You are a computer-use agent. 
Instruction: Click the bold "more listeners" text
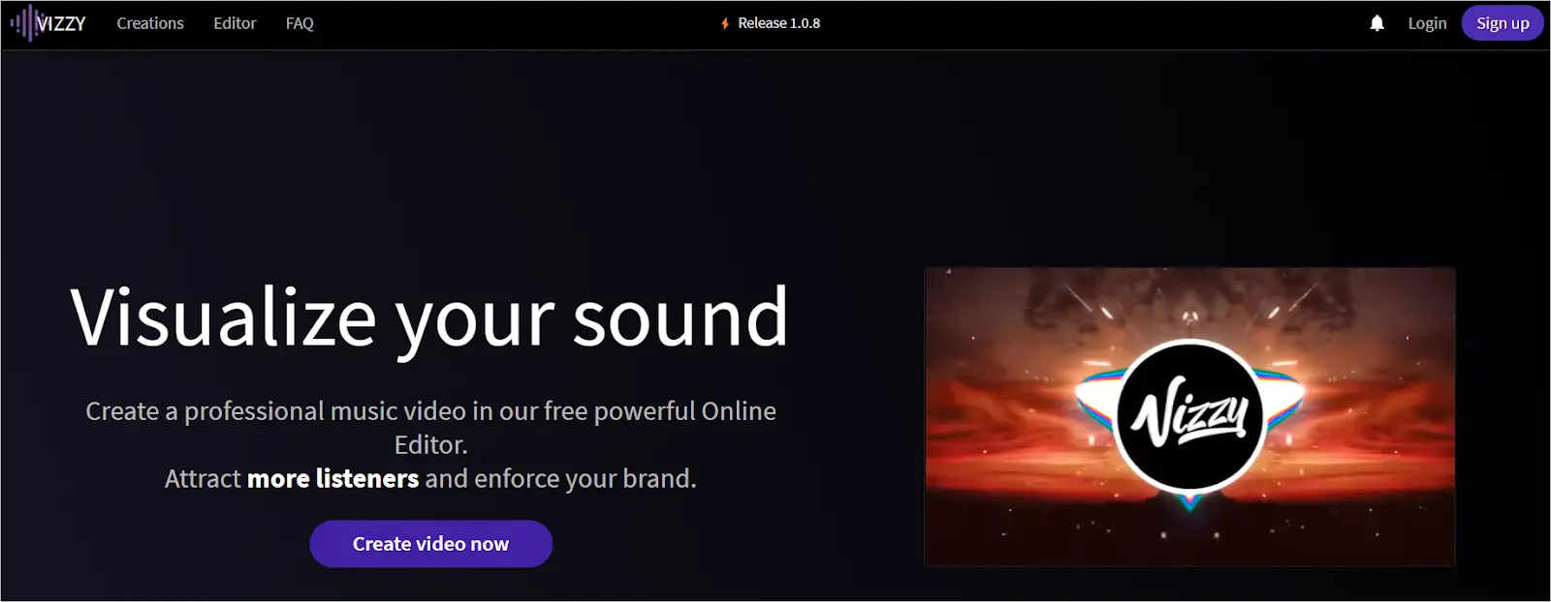pyautogui.click(x=333, y=479)
